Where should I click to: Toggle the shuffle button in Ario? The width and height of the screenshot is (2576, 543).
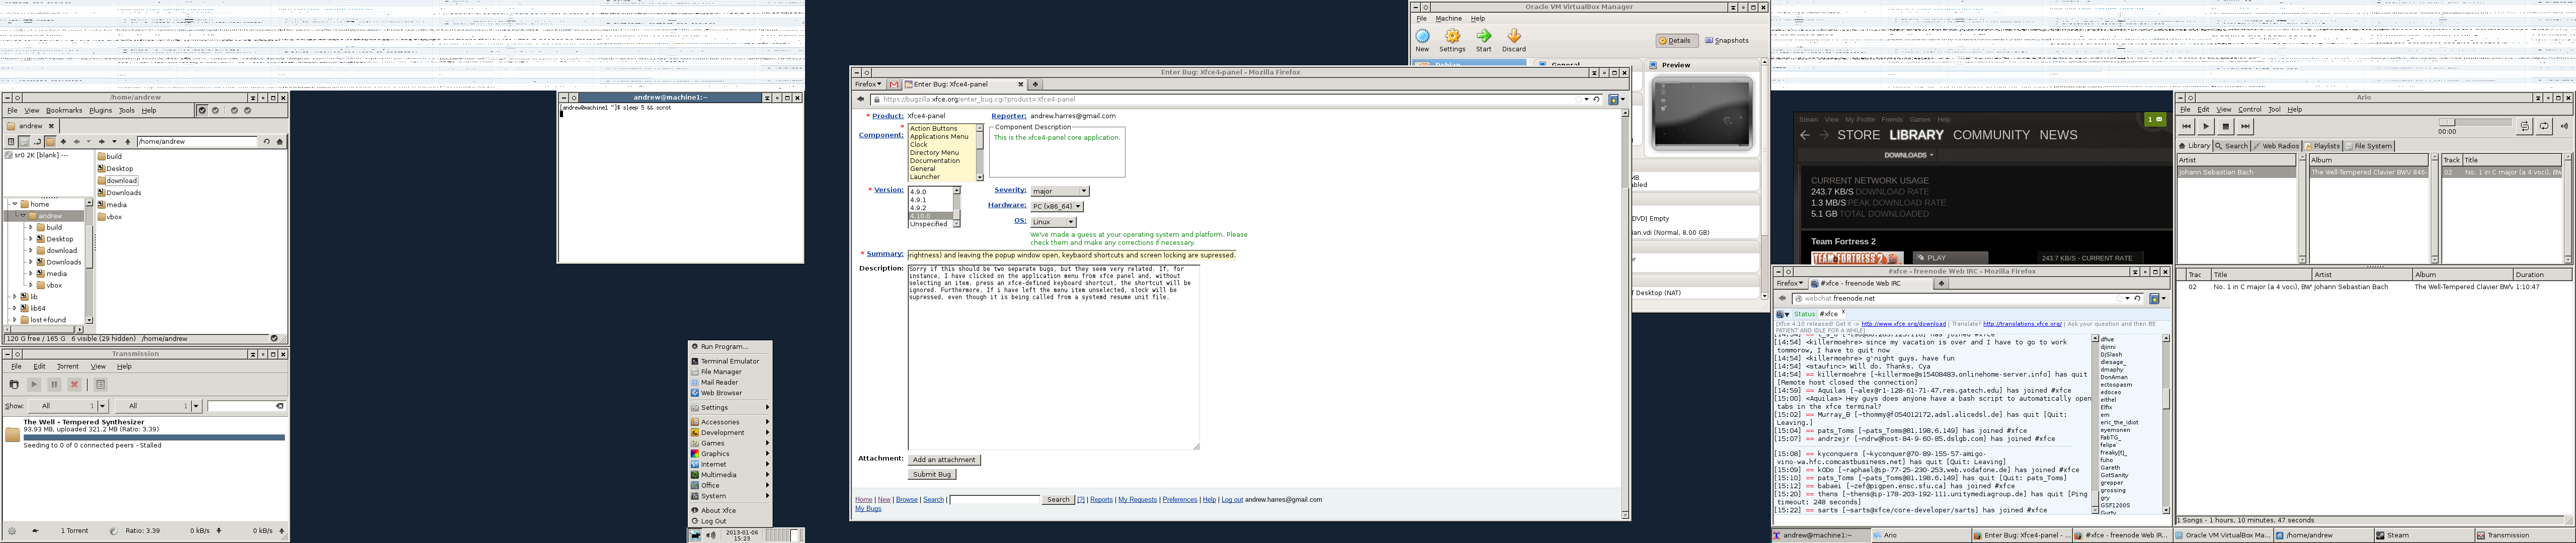(2524, 127)
